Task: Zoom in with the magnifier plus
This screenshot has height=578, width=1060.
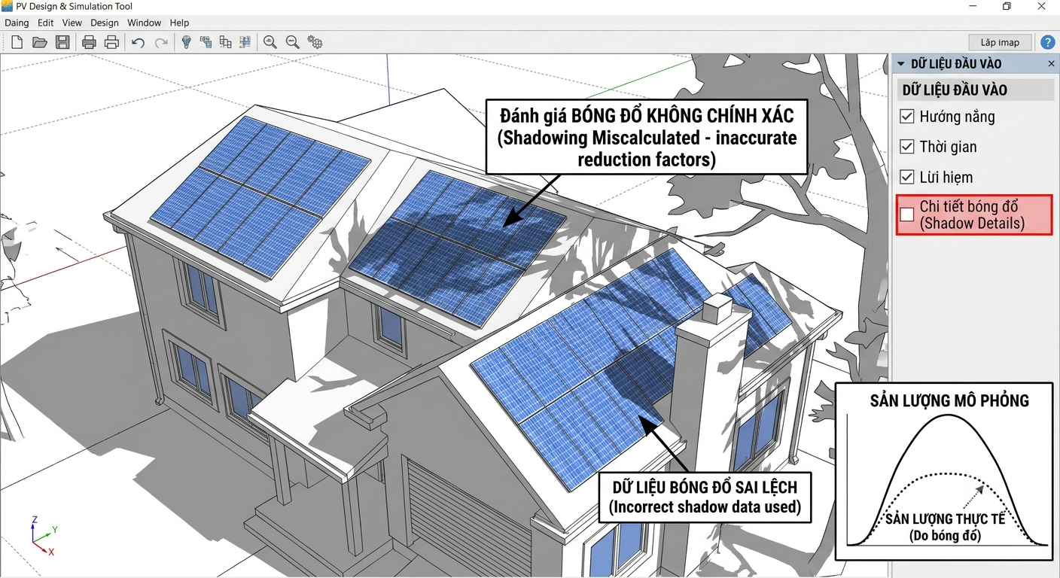Action: click(x=270, y=42)
